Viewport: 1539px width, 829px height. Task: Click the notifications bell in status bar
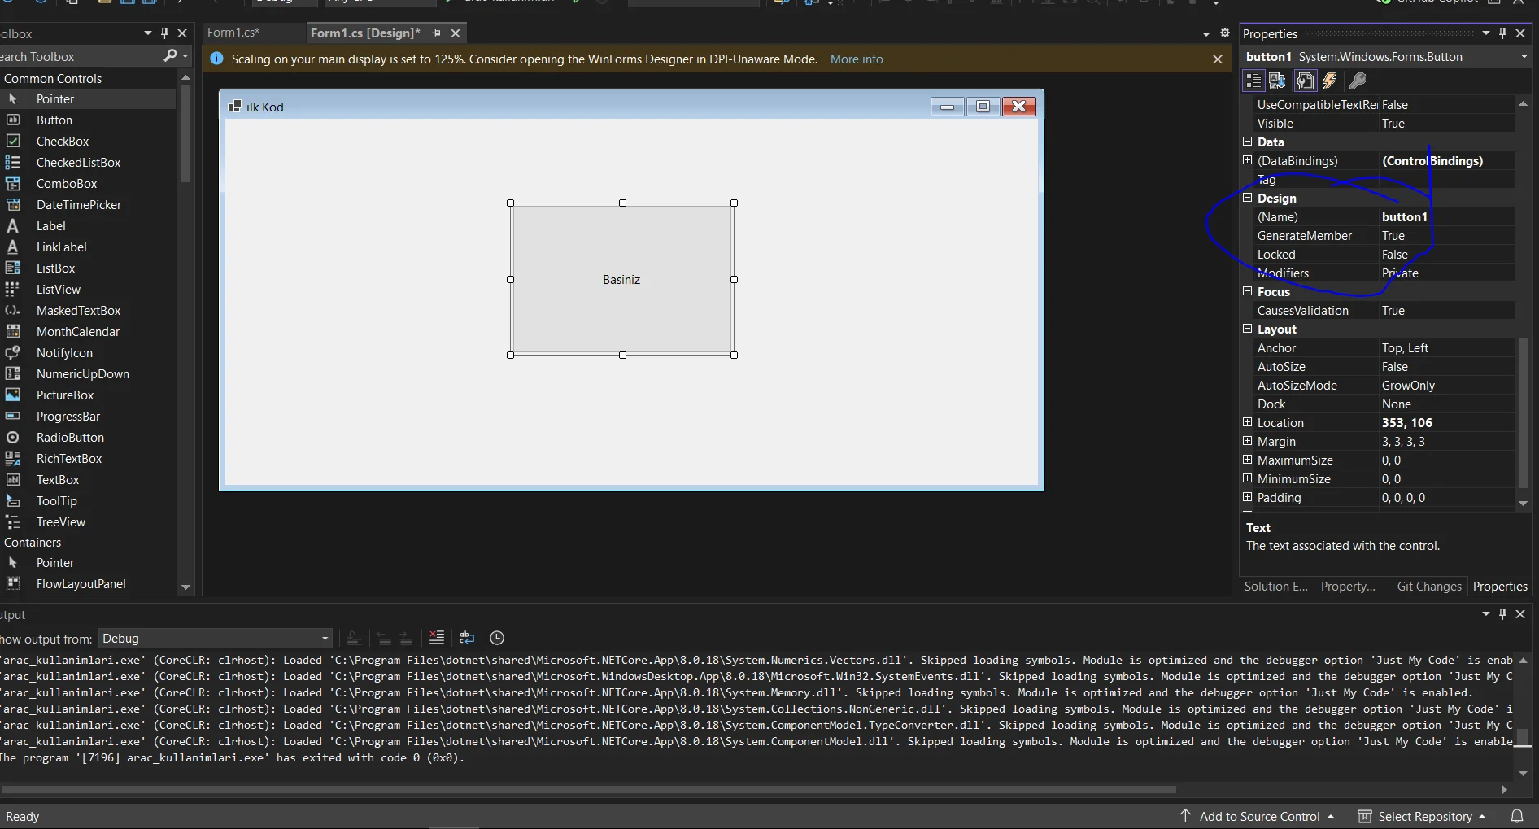click(x=1517, y=816)
